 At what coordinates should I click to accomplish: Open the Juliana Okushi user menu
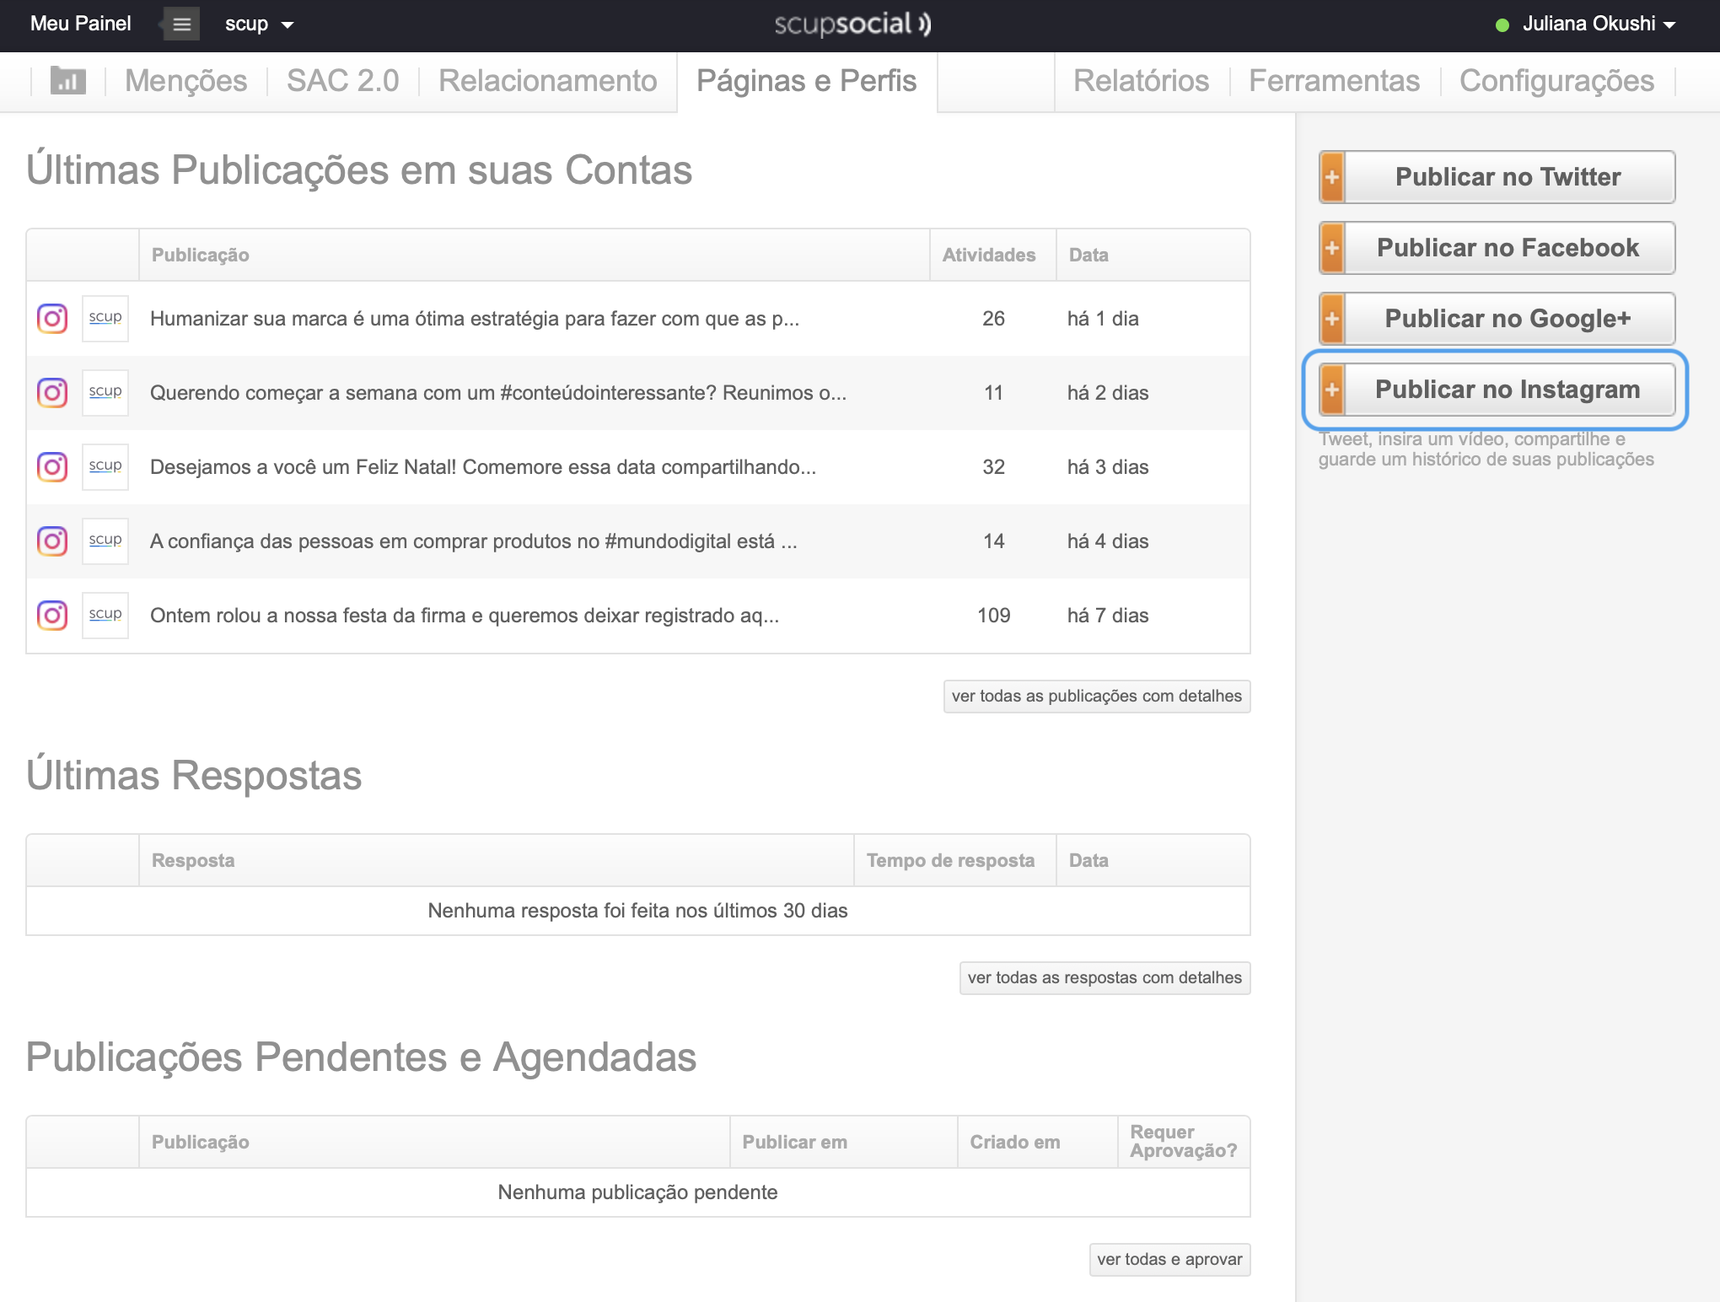[x=1599, y=24]
